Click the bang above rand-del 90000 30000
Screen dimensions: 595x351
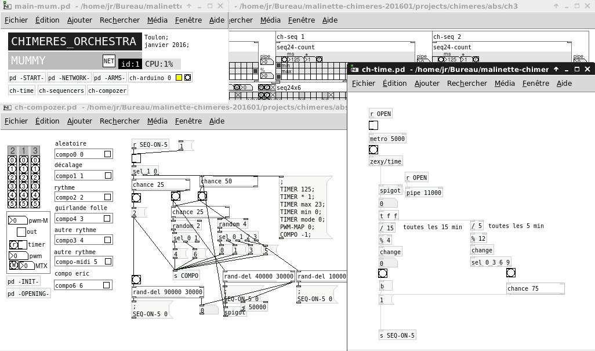pos(136,280)
